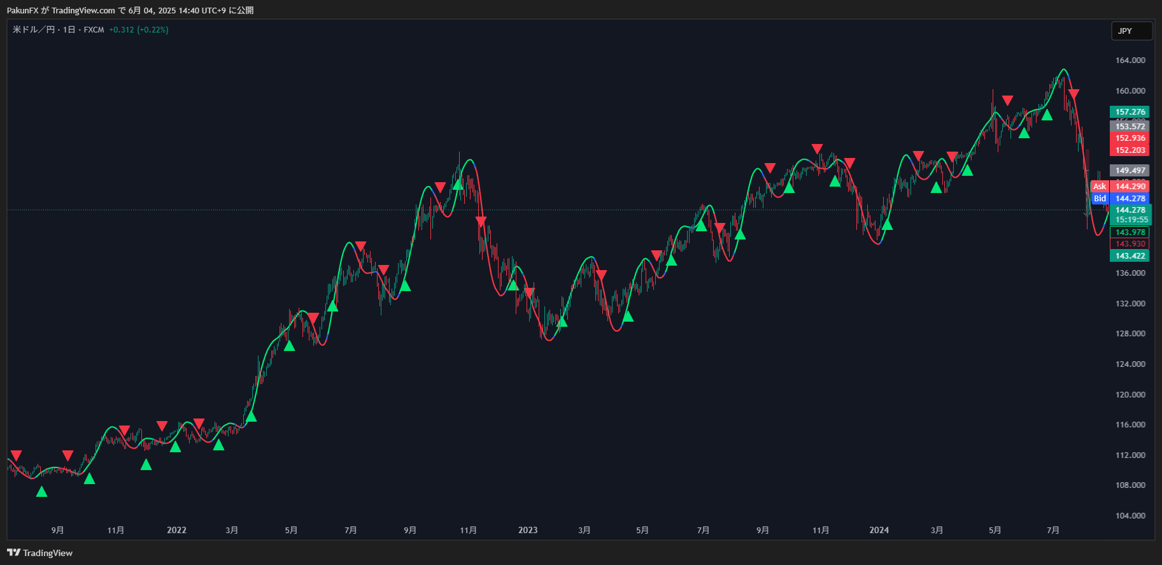The width and height of the screenshot is (1162, 565).
Task: Click the 164.000 price axis tick
Action: click(x=1130, y=61)
